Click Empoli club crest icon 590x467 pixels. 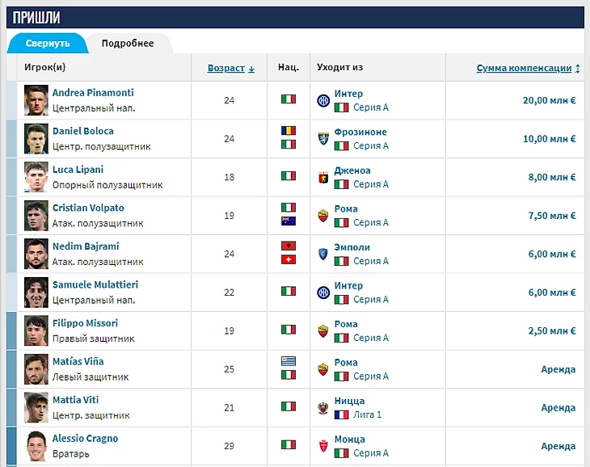click(323, 255)
